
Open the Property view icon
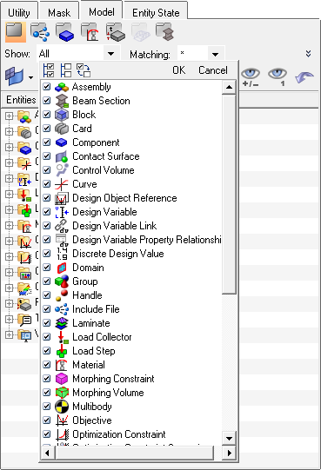tap(116, 32)
